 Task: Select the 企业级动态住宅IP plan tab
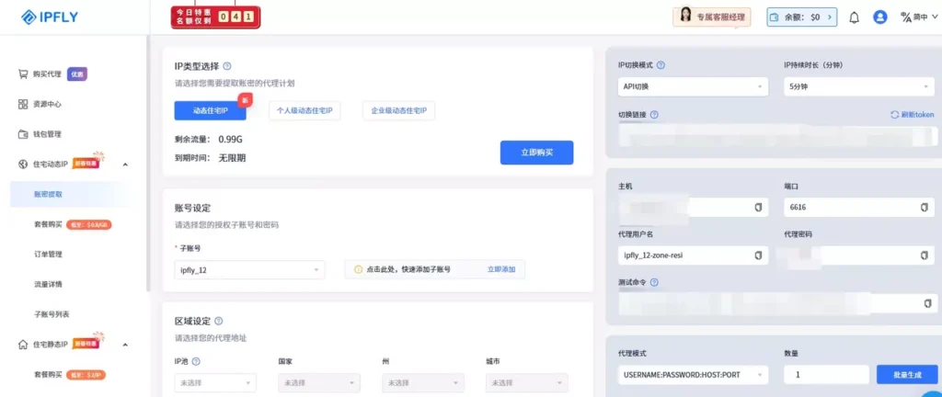point(399,111)
